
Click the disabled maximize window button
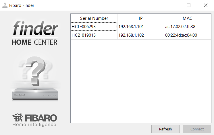coord(189,5)
